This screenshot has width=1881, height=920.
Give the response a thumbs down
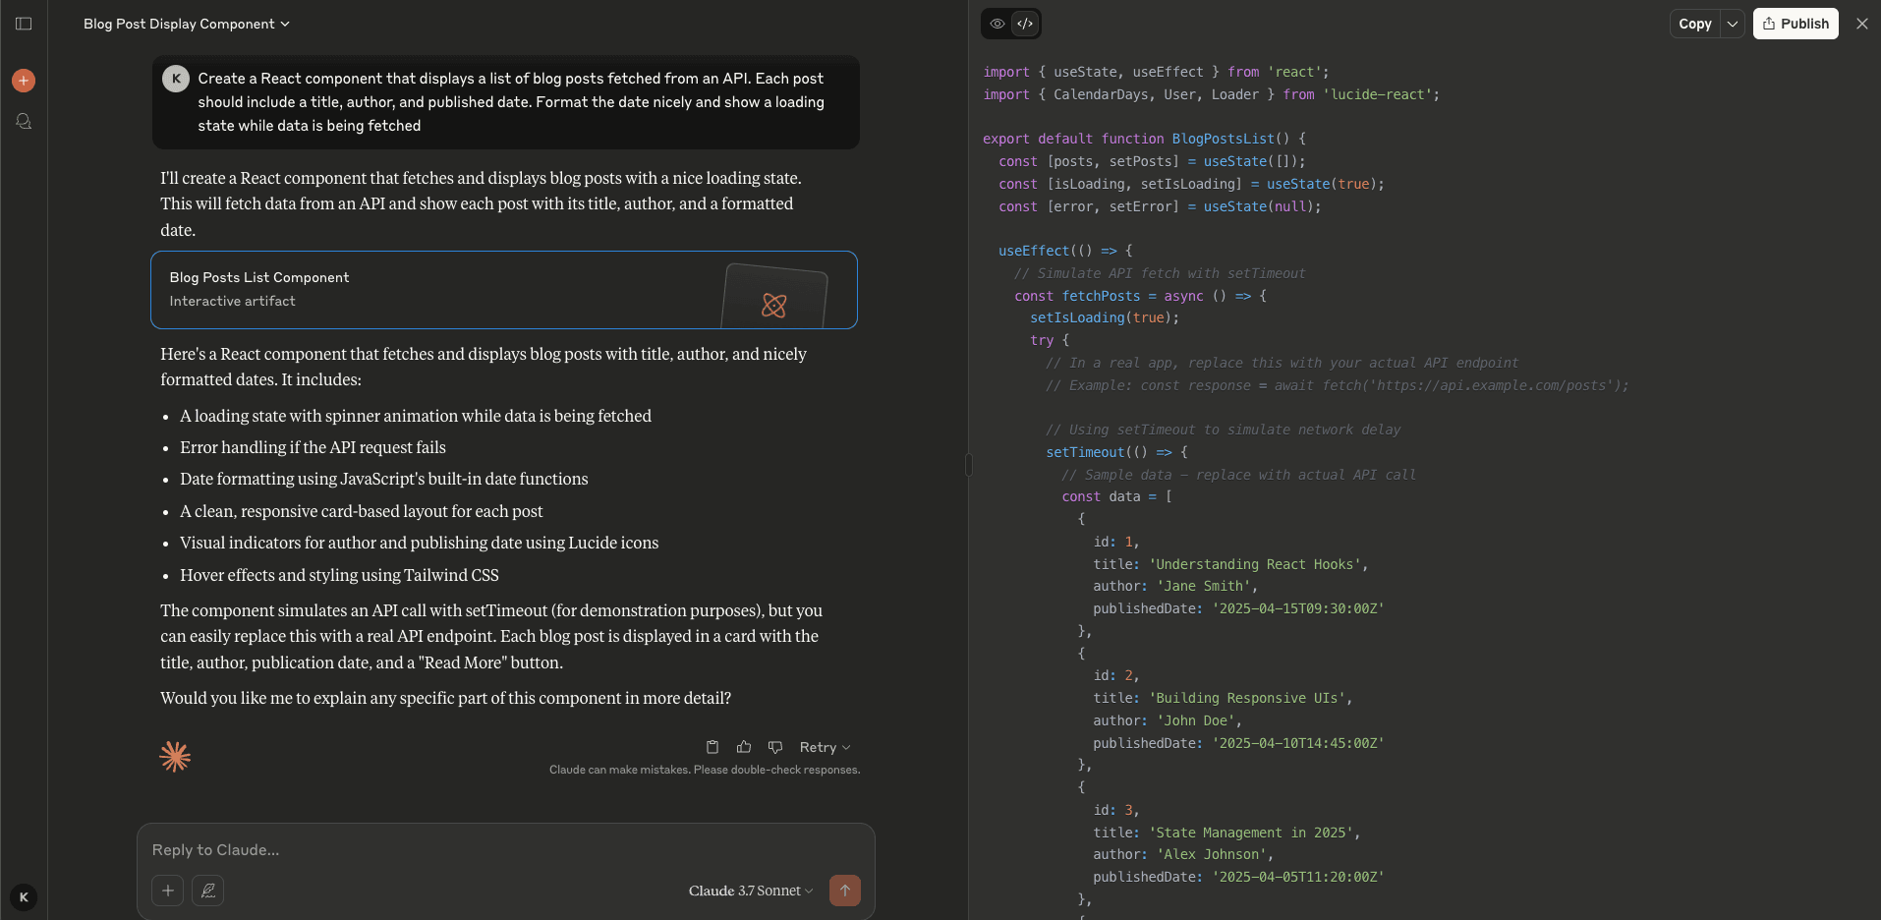[x=775, y=747]
